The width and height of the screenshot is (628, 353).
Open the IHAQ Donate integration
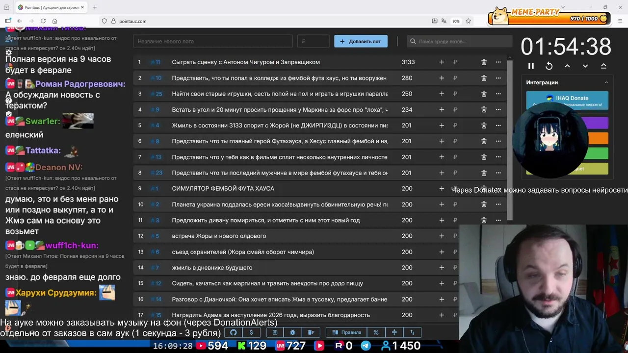[x=567, y=101]
